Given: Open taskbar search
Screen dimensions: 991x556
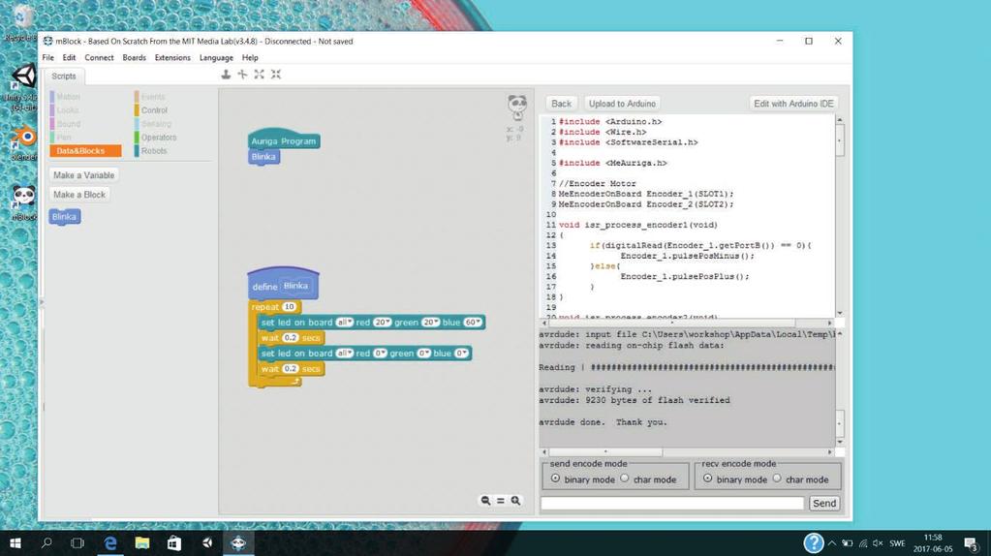Looking at the screenshot, I should (x=46, y=542).
